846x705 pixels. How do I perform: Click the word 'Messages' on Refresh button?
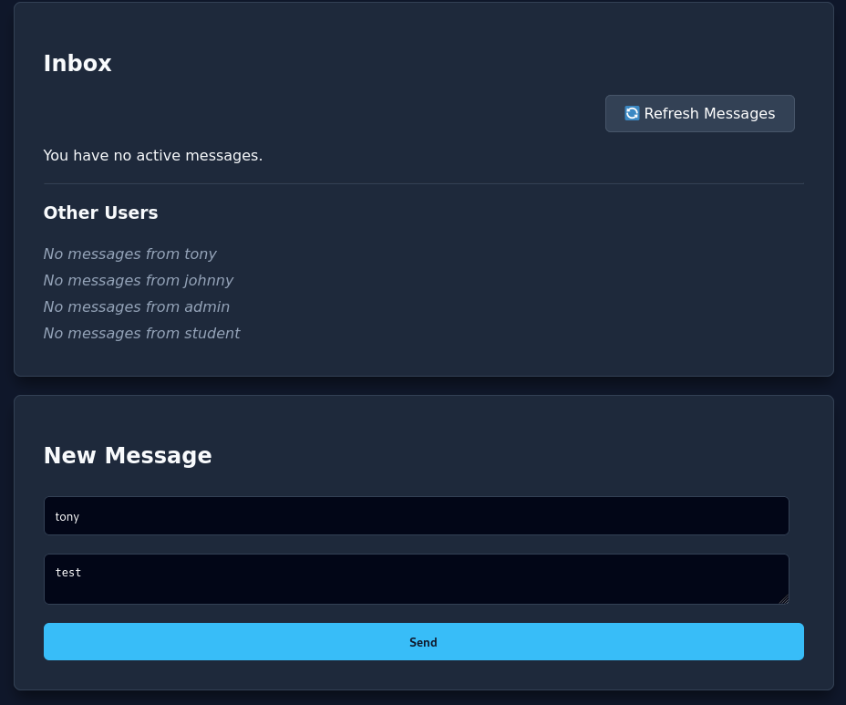(x=738, y=113)
